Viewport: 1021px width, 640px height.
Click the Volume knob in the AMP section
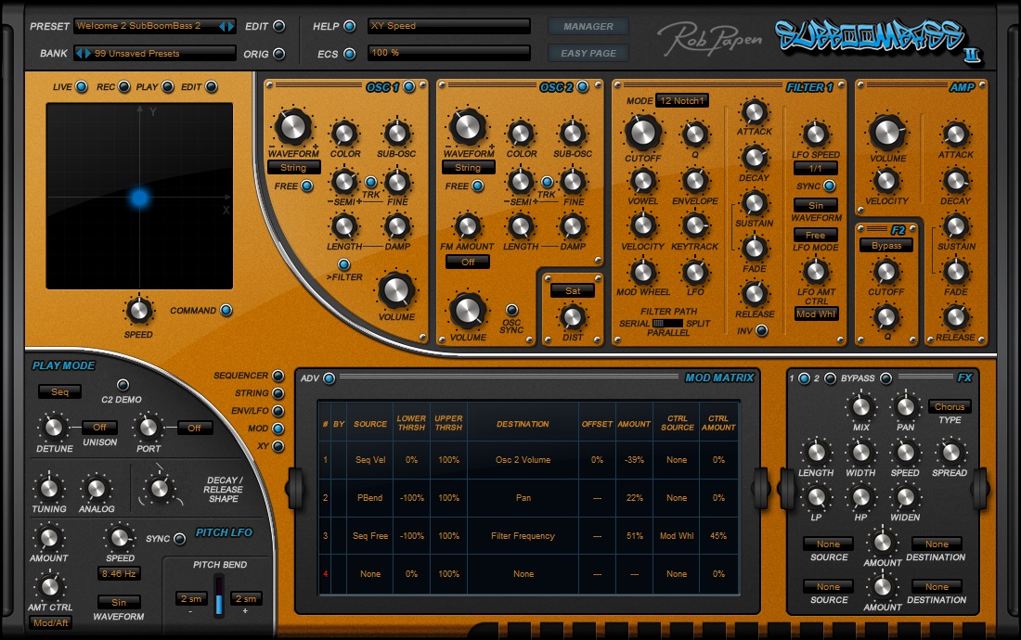(x=886, y=134)
